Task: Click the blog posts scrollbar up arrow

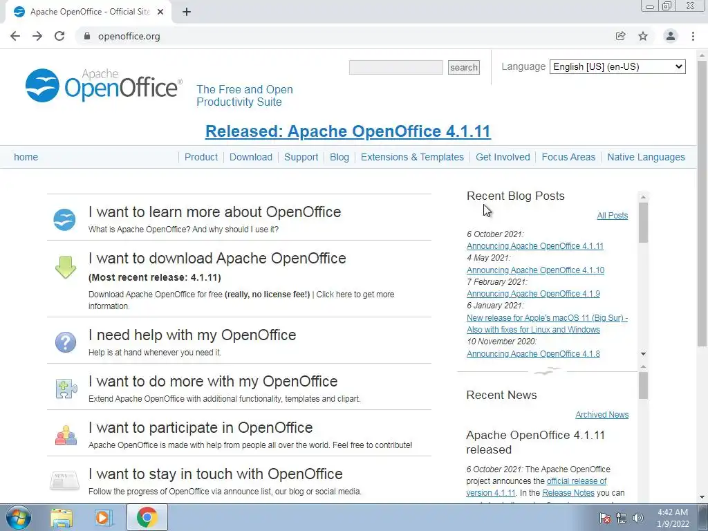Action: point(644,197)
